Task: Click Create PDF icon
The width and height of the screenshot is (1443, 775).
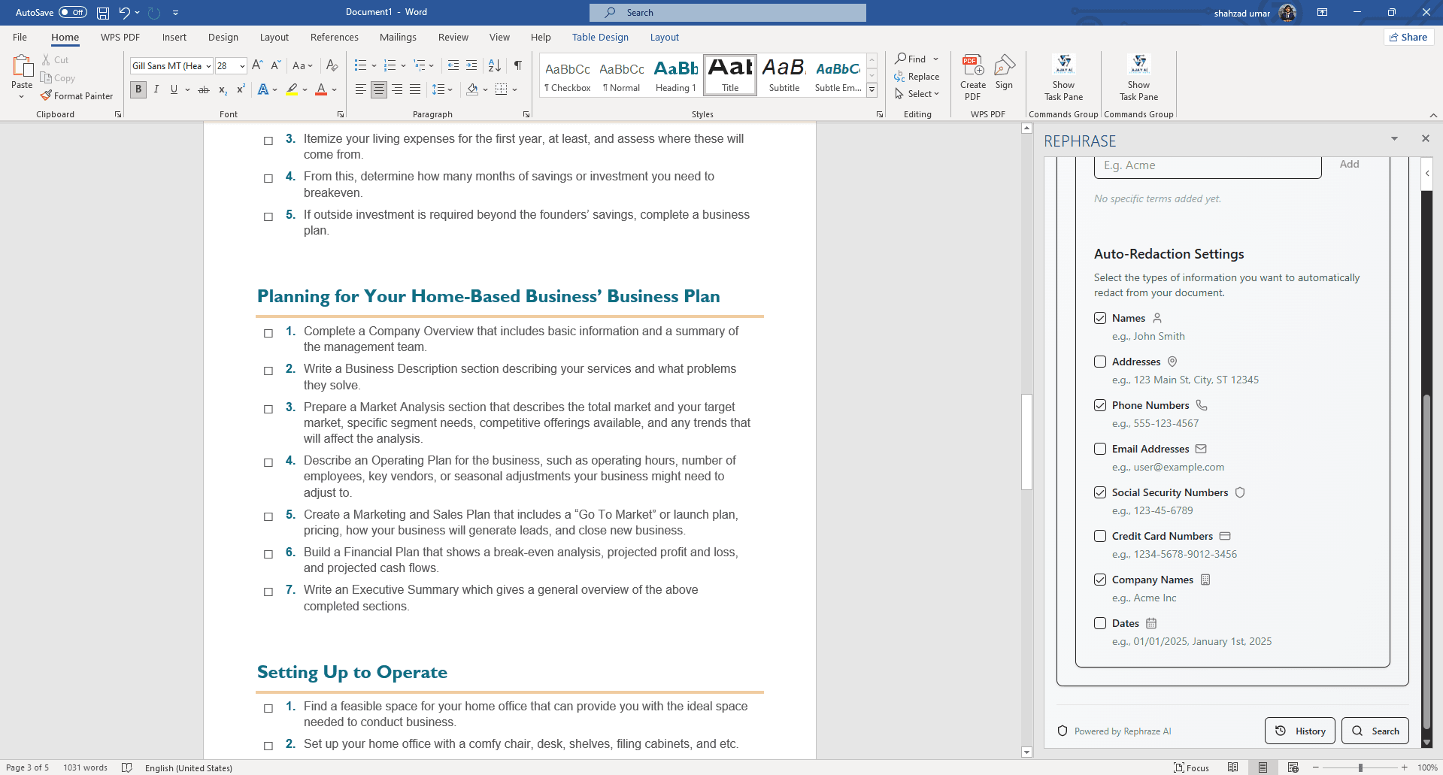Action: pos(973,77)
